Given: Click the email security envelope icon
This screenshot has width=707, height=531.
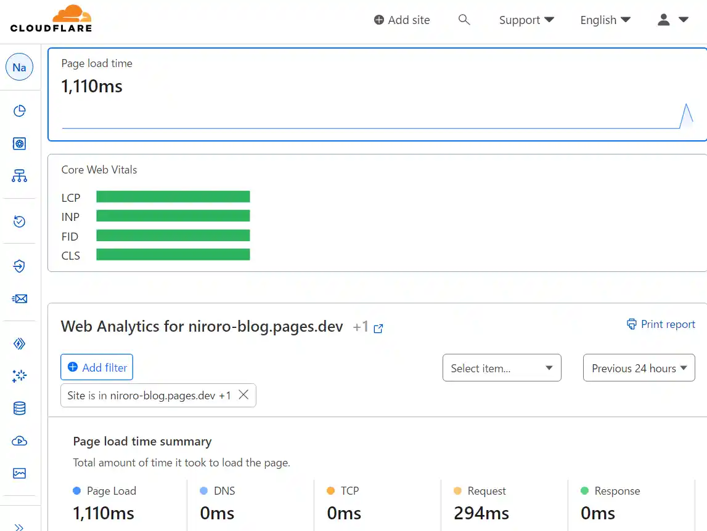Looking at the screenshot, I should coord(19,298).
